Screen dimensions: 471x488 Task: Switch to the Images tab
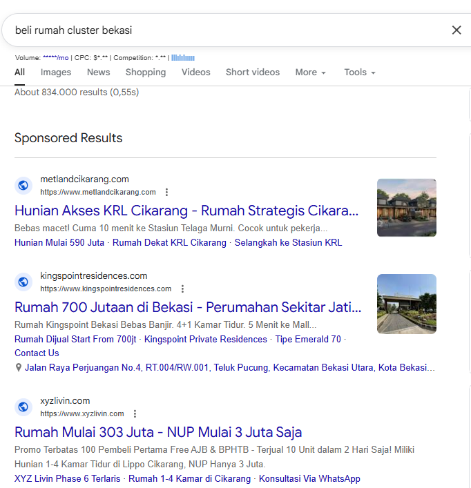[x=56, y=72]
